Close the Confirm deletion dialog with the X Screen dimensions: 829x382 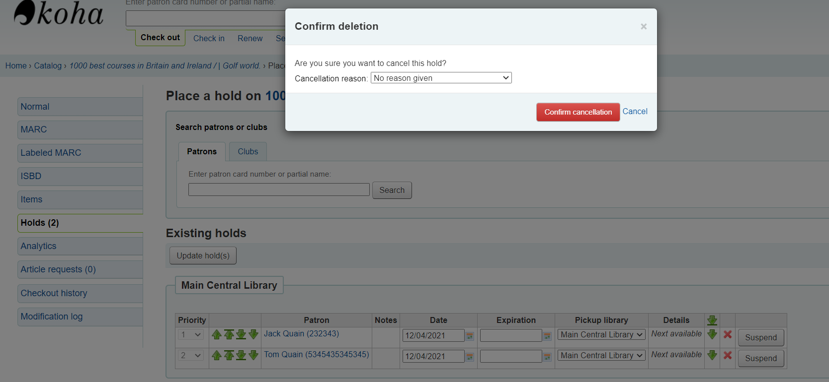click(x=644, y=26)
